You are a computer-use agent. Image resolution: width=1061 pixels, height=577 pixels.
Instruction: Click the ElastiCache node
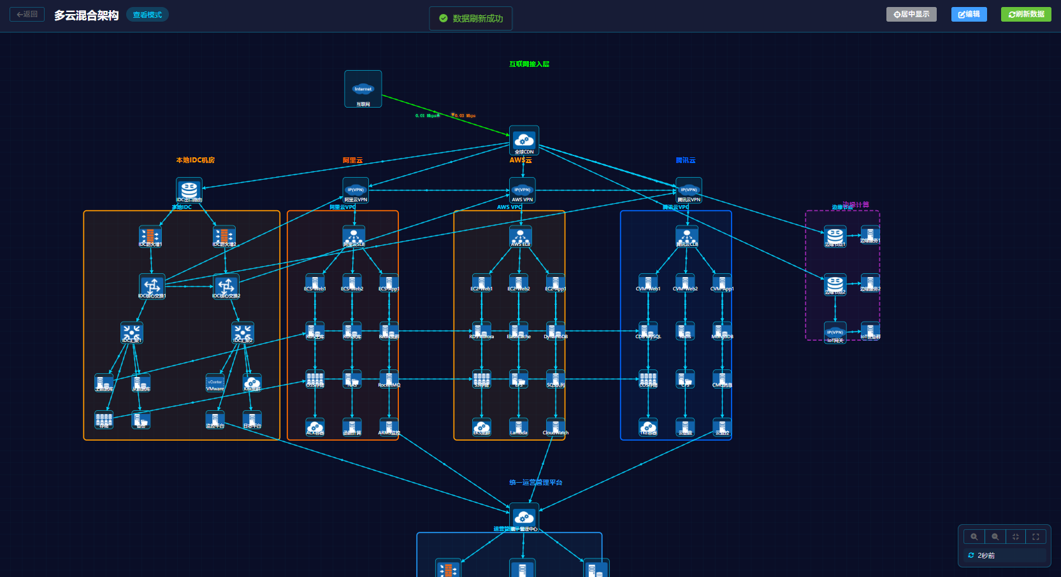[x=519, y=331]
